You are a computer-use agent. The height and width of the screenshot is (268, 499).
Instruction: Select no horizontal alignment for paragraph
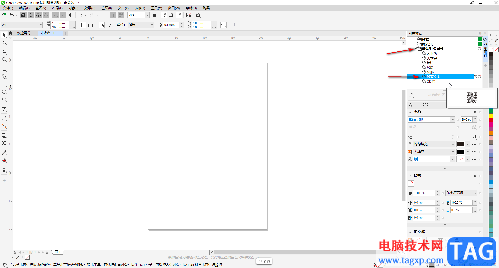coord(411,184)
